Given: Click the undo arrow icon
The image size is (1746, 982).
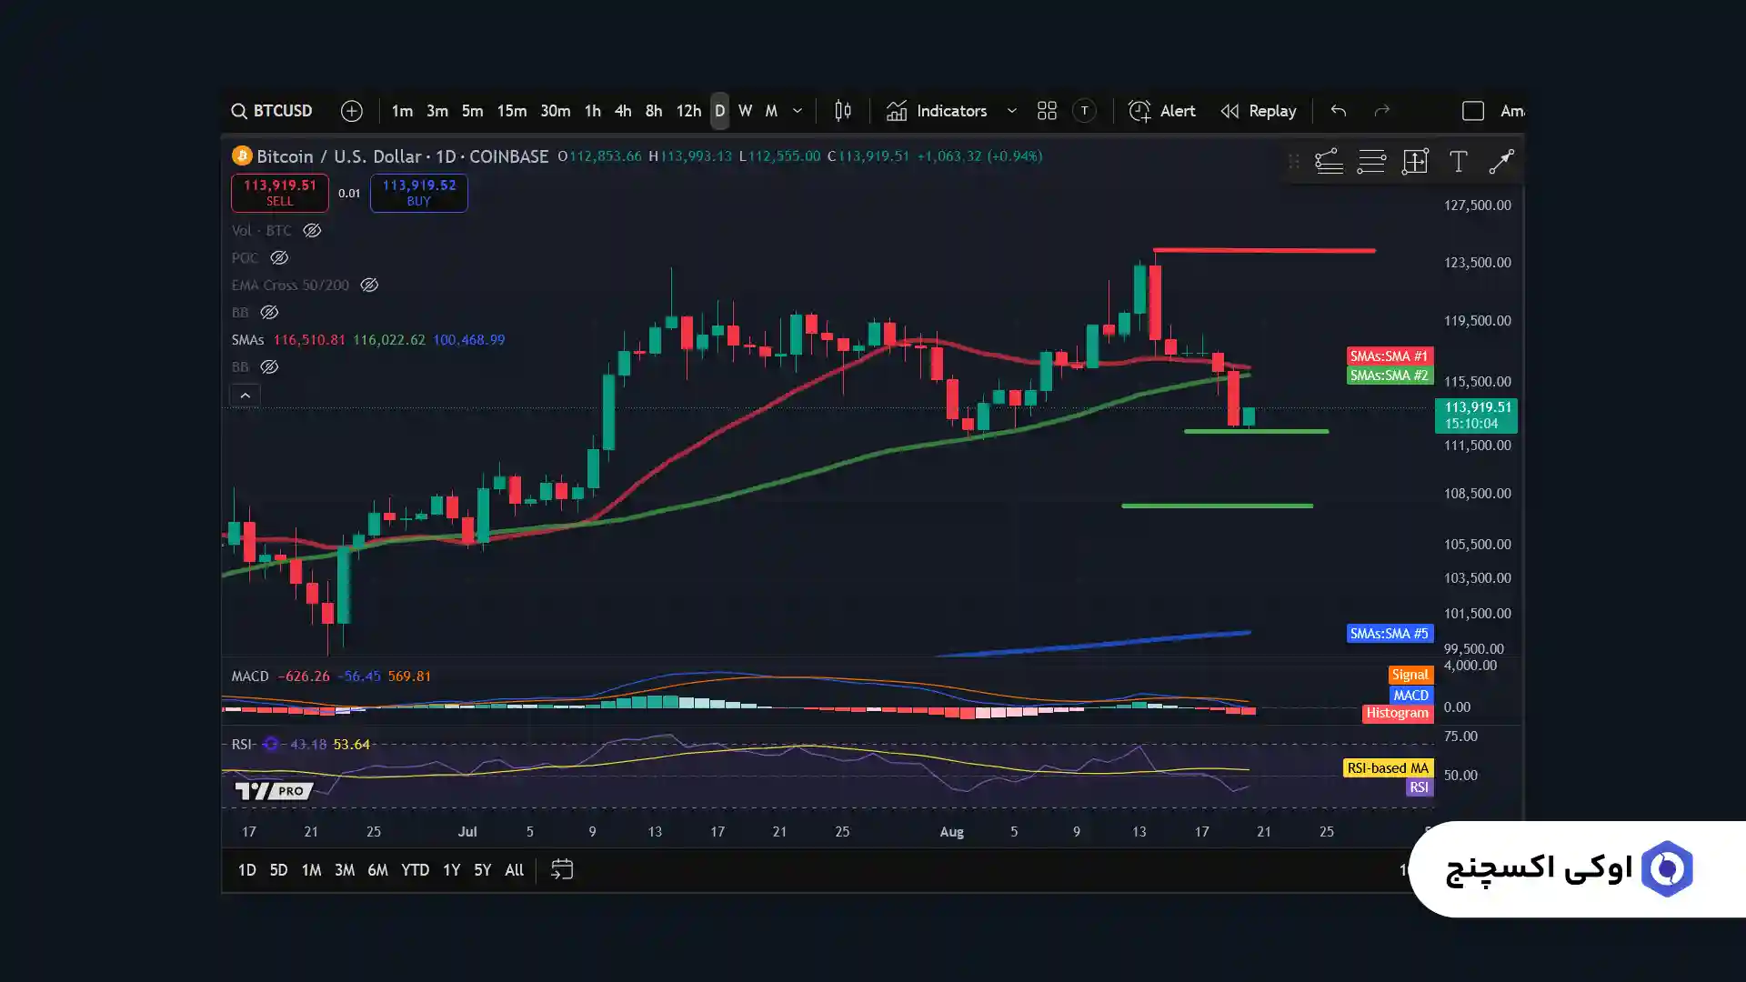Looking at the screenshot, I should coord(1338,111).
